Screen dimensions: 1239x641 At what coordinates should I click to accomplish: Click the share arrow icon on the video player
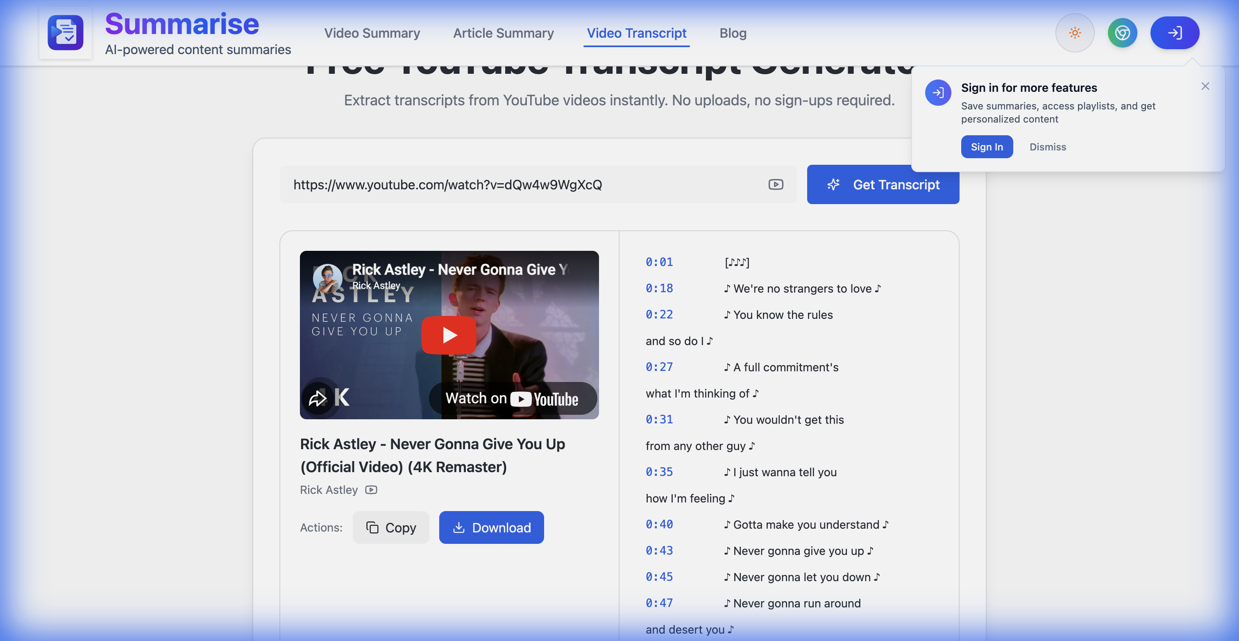tap(318, 398)
